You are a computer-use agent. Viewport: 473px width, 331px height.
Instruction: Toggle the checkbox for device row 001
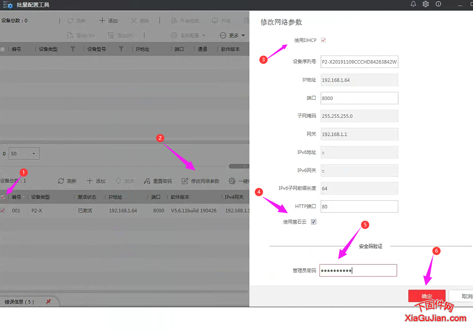(x=2, y=210)
